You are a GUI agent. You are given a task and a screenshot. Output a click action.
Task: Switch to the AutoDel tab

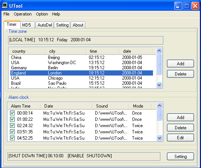pyautogui.click(x=45, y=25)
